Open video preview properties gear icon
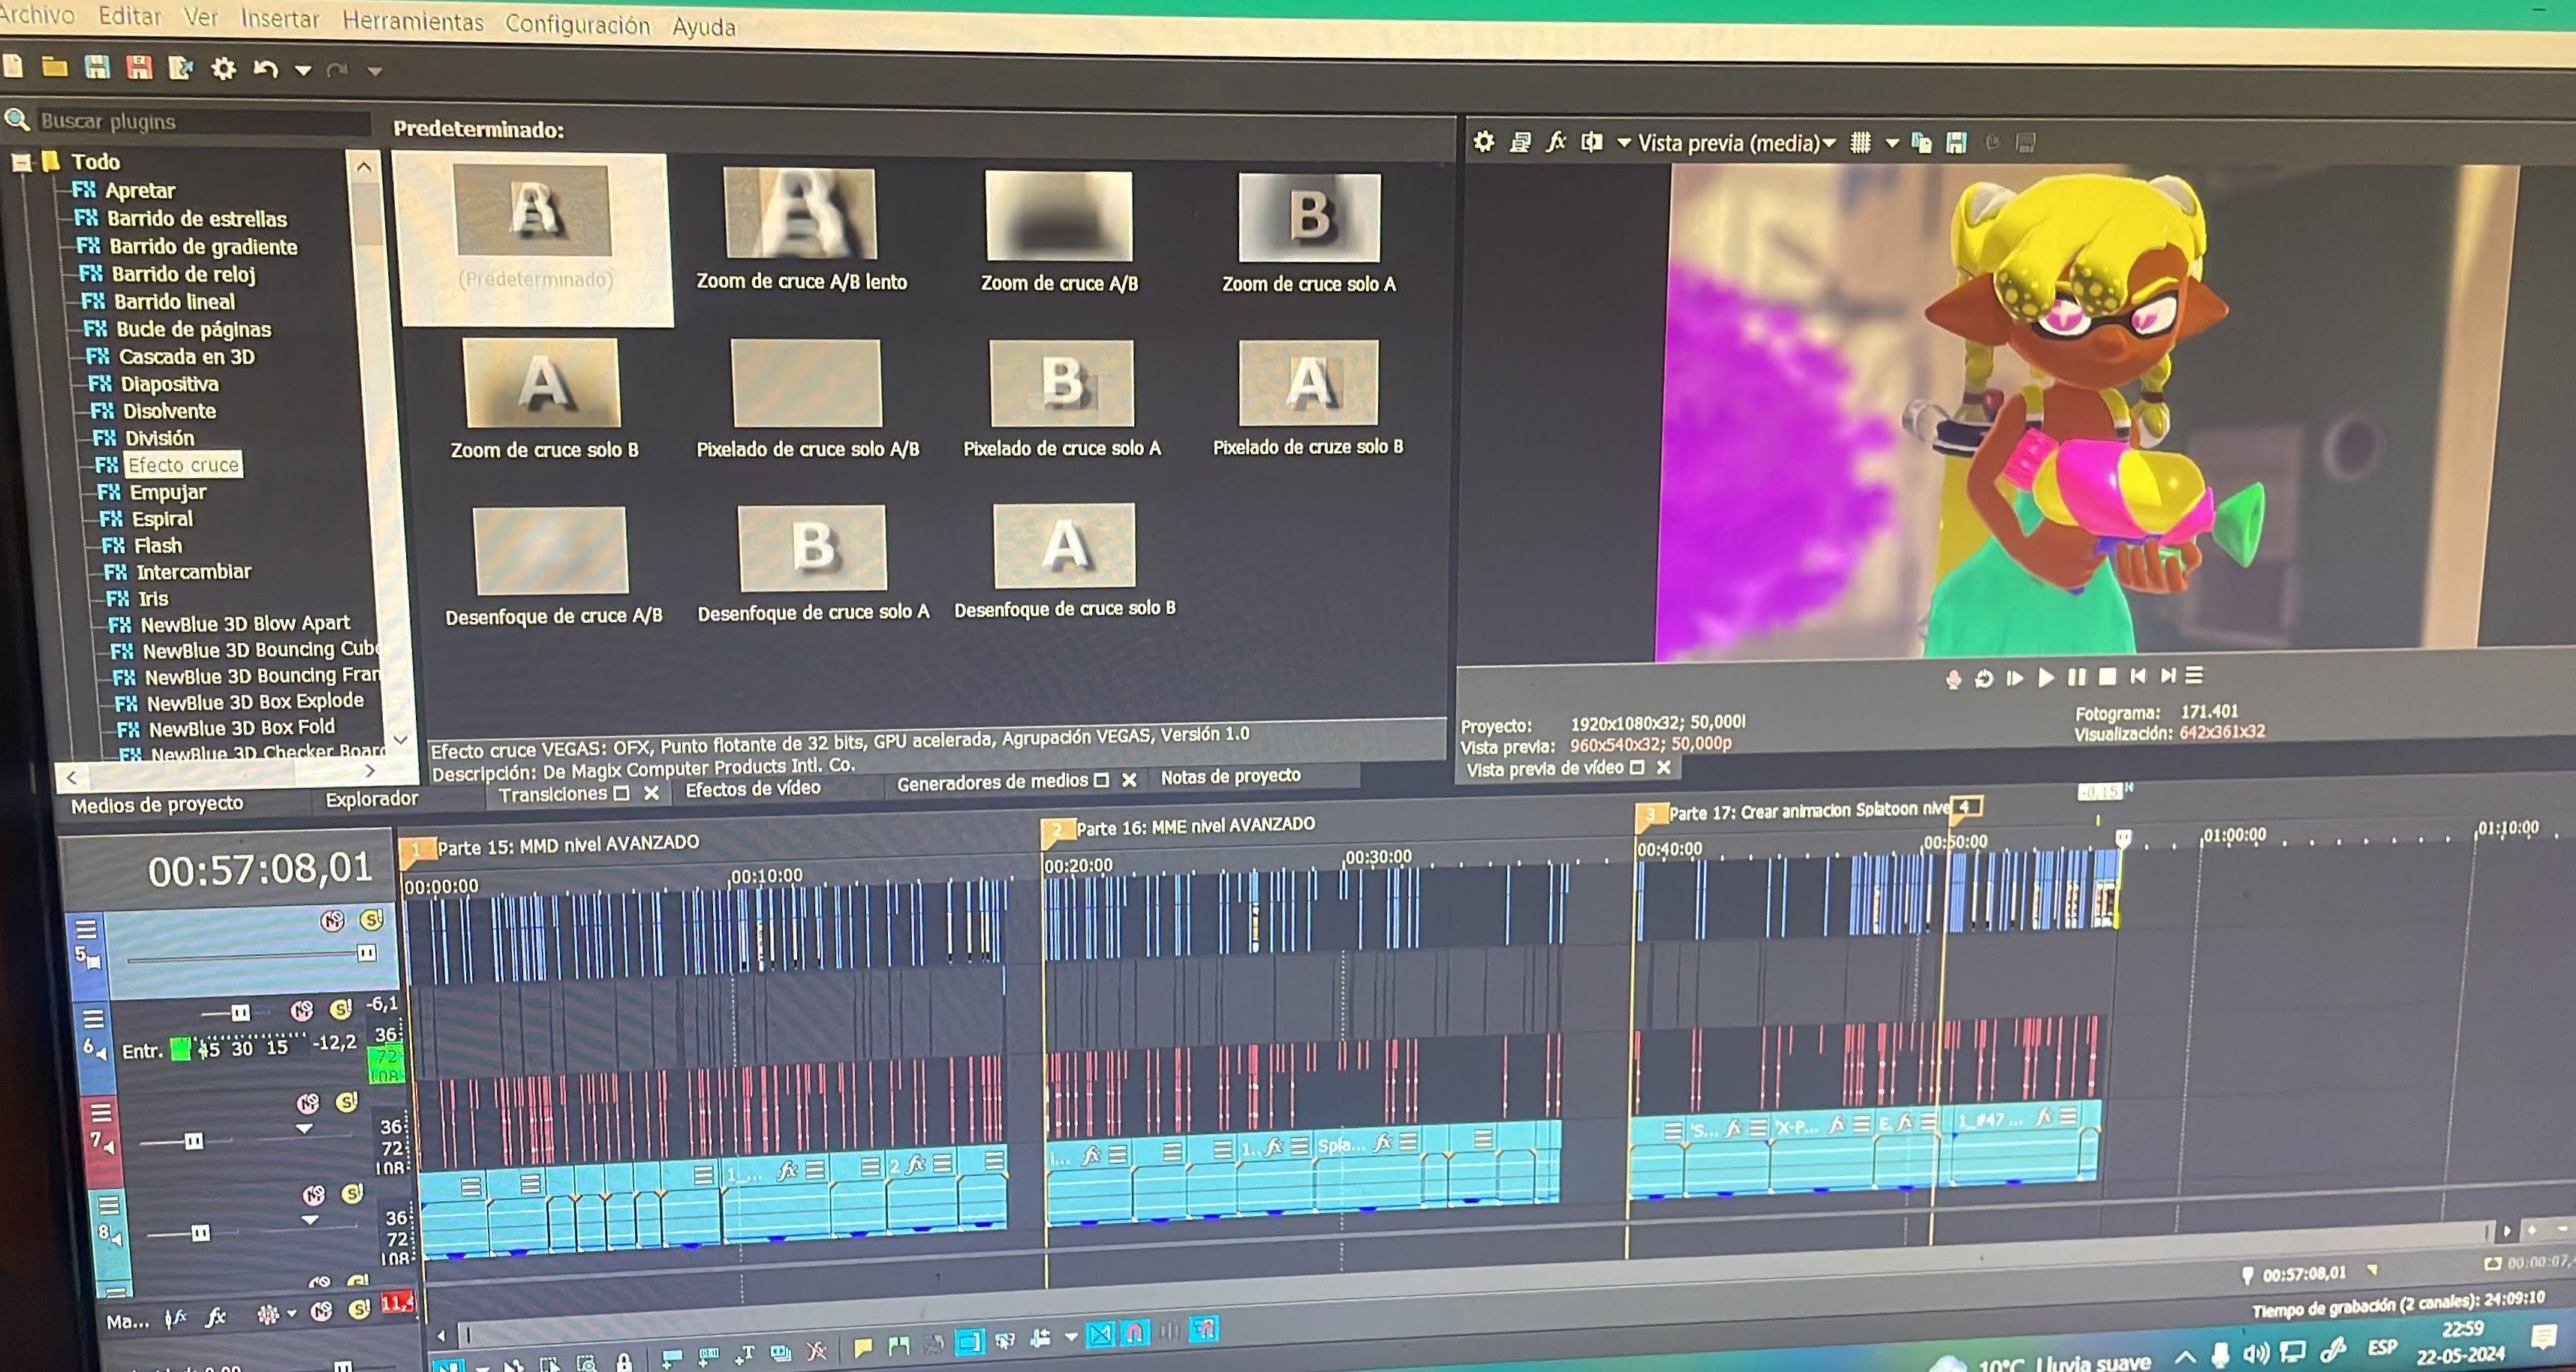This screenshot has height=1372, width=2576. [1484, 142]
